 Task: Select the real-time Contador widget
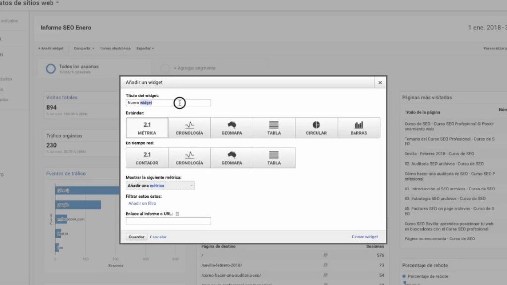tap(147, 158)
